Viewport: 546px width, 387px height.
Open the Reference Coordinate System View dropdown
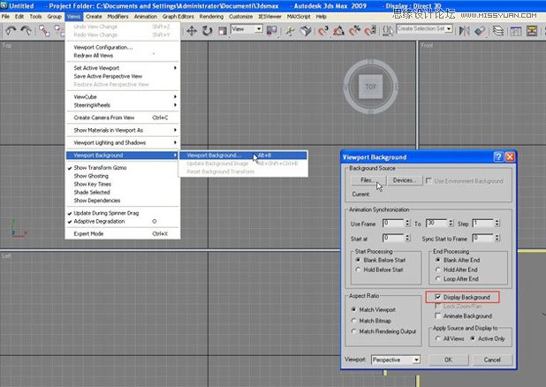pos(246,29)
